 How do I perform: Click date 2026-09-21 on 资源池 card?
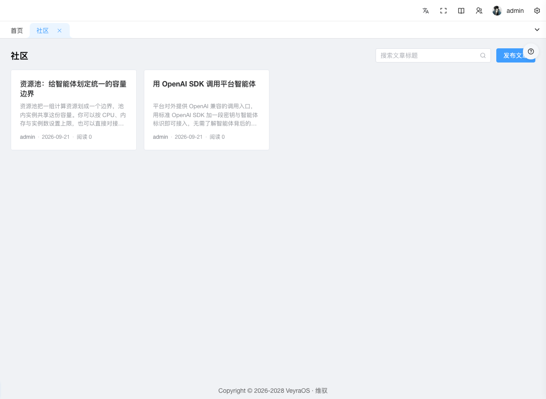tap(55, 137)
